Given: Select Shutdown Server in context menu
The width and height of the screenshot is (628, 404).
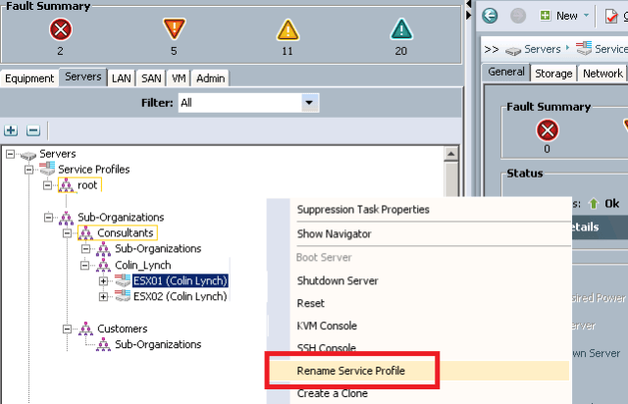Looking at the screenshot, I should tap(338, 280).
